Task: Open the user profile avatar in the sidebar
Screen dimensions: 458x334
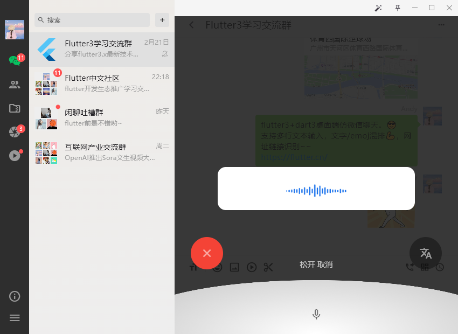Action: point(15,30)
